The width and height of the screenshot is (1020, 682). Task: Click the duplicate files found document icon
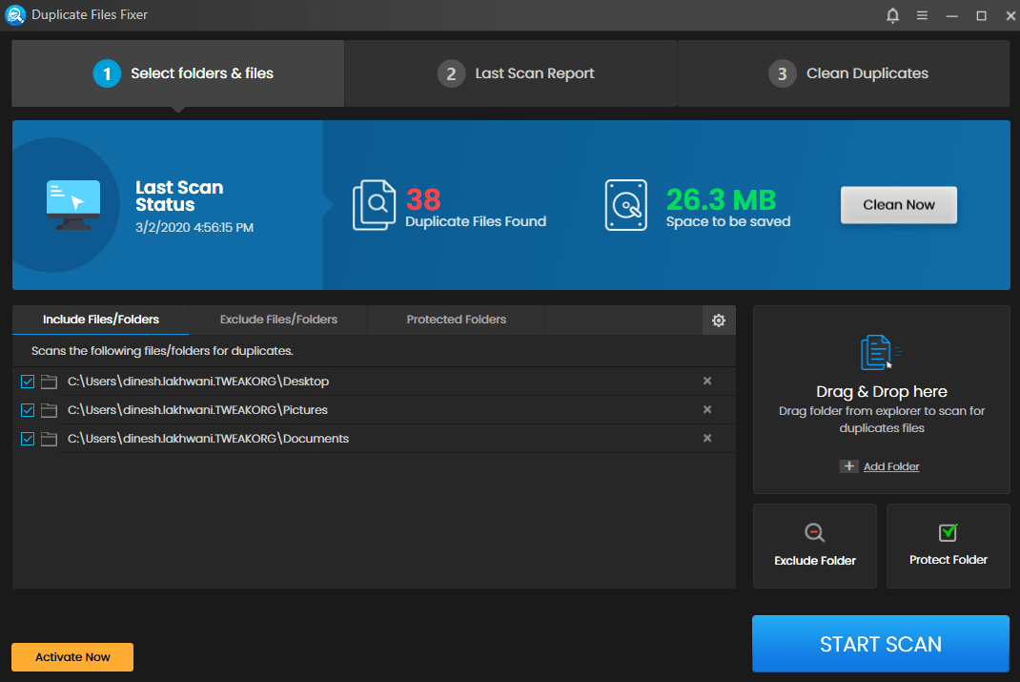pos(374,205)
